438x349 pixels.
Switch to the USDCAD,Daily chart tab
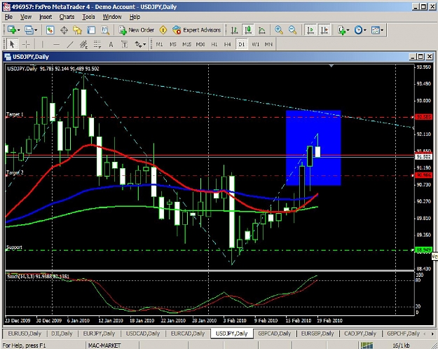(x=143, y=334)
